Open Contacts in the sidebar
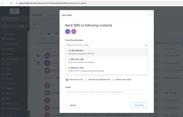The image size is (183, 117). (9, 54)
